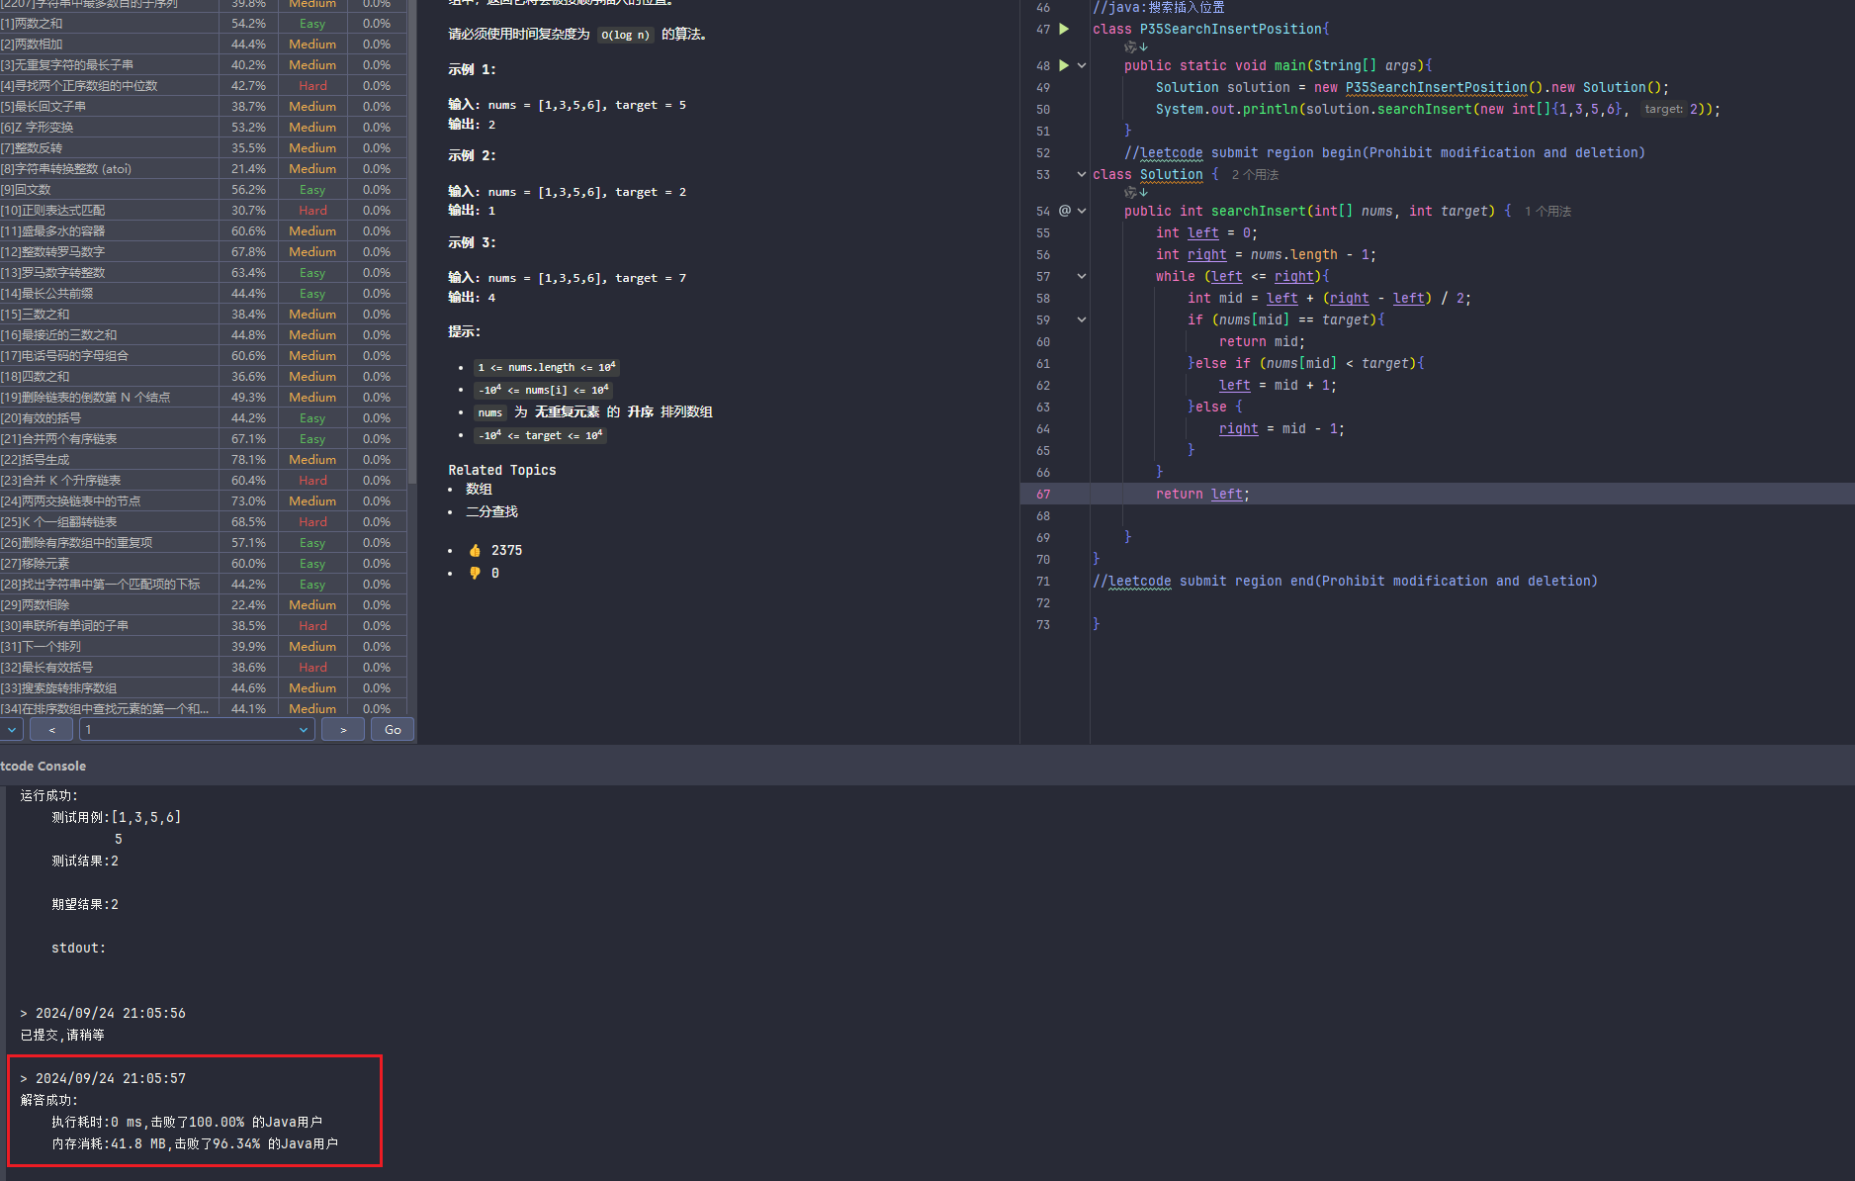Viewport: 1855px width, 1181px height.
Task: Click the thumbs up icon next to 2375
Action: [x=475, y=550]
